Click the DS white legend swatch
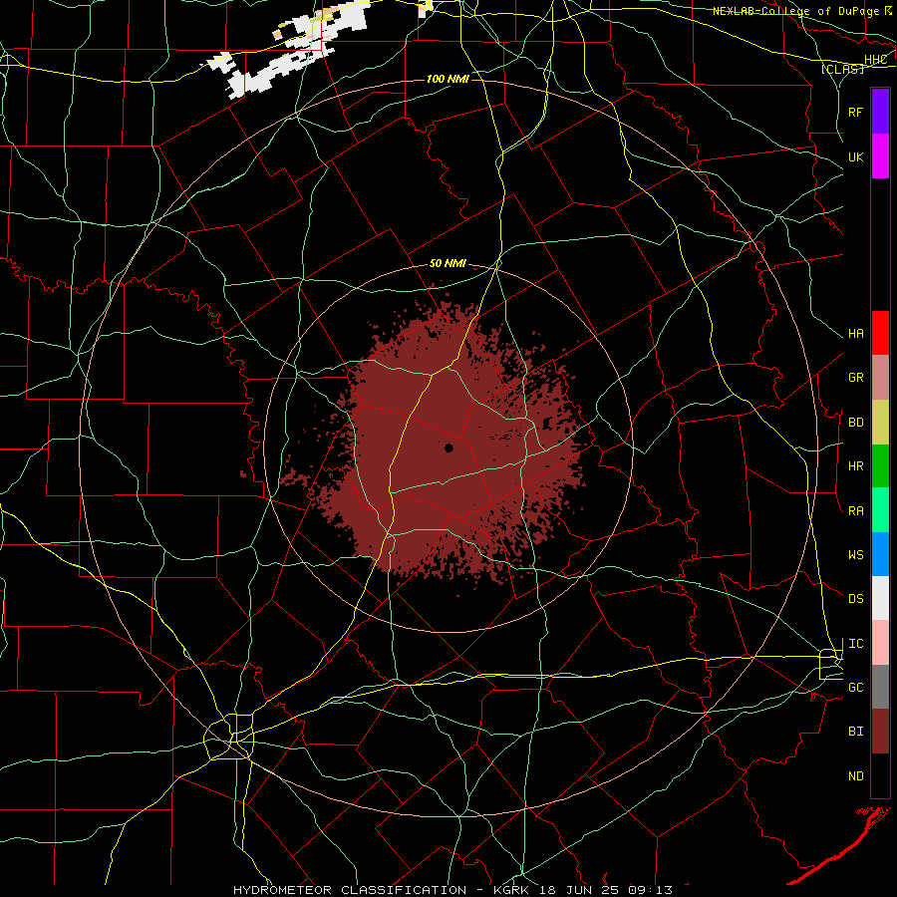 pyautogui.click(x=880, y=598)
